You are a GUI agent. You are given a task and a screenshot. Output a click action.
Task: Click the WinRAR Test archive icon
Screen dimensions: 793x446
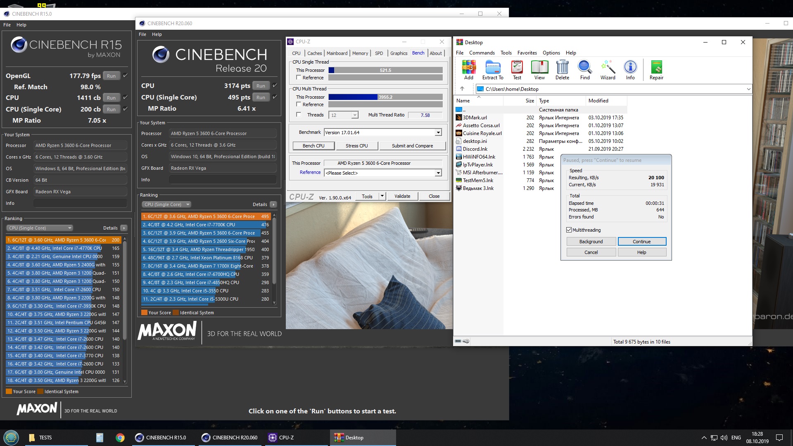pos(517,69)
